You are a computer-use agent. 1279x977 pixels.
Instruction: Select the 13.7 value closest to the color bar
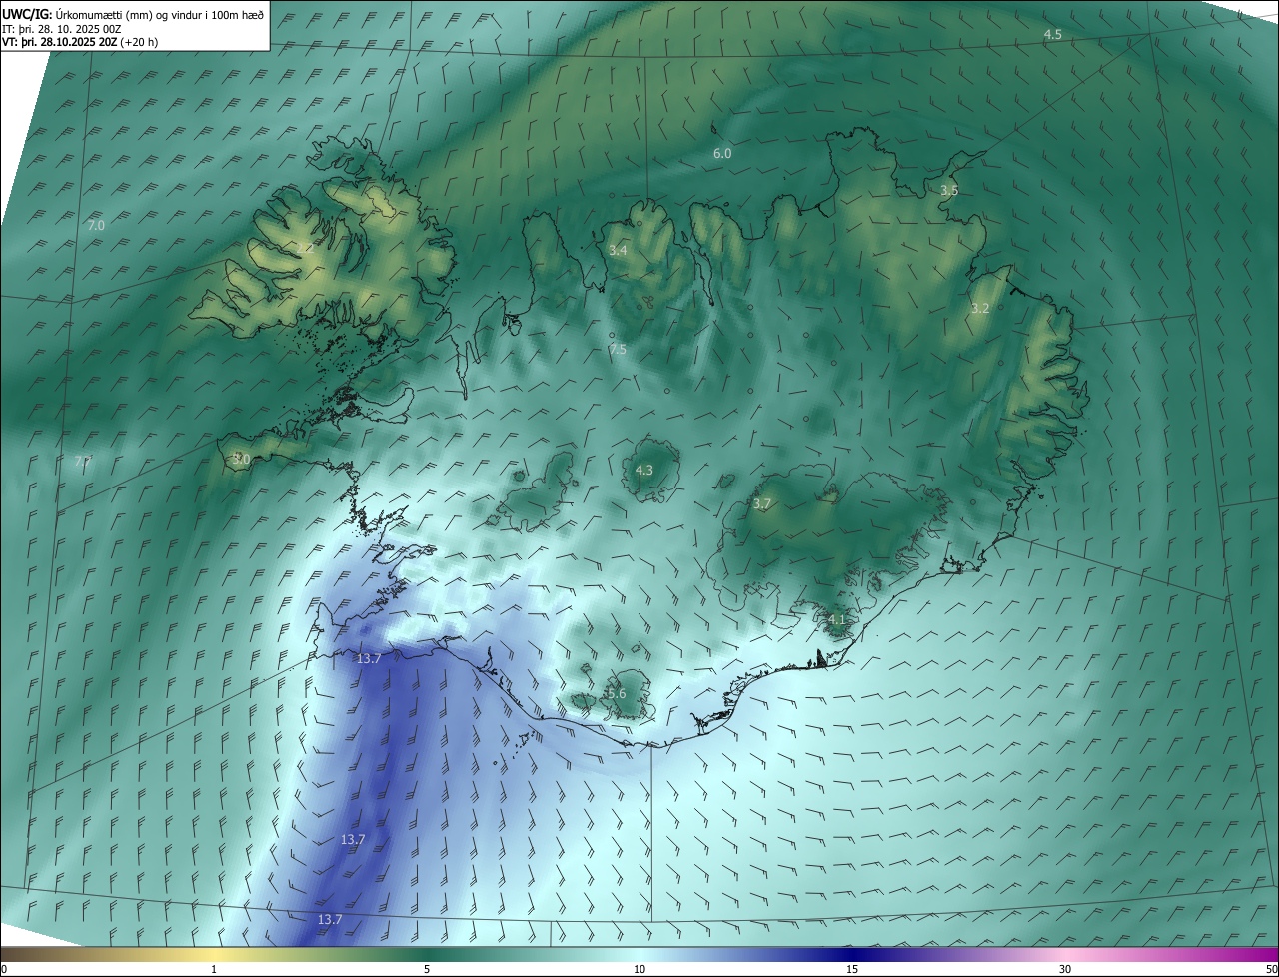tap(330, 919)
